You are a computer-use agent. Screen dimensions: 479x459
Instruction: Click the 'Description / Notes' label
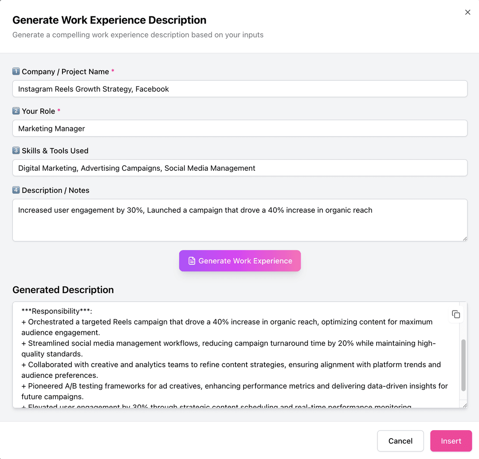pos(55,190)
